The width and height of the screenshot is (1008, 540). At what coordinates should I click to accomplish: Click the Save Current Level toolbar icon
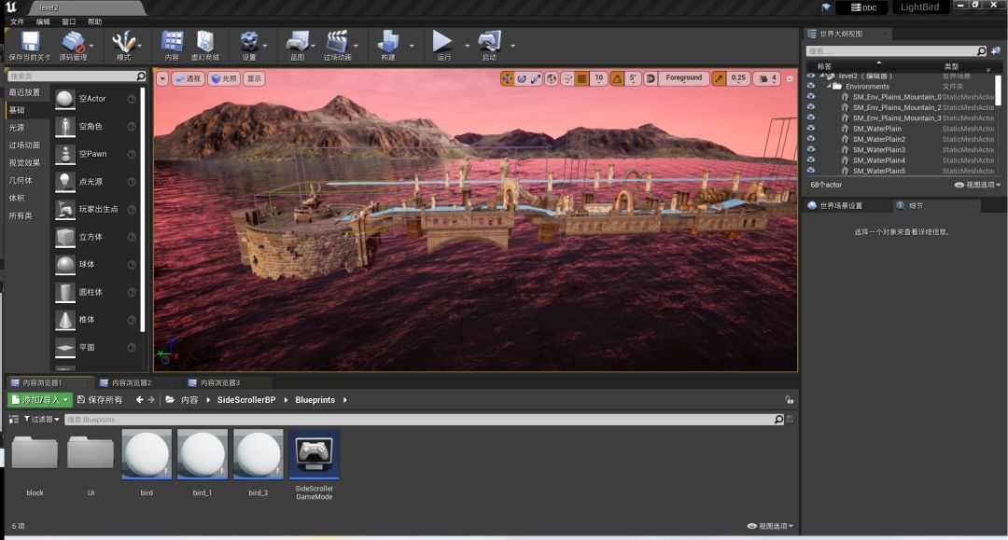point(30,42)
